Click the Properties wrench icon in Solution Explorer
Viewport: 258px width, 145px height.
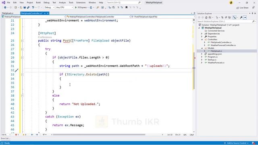241,17
